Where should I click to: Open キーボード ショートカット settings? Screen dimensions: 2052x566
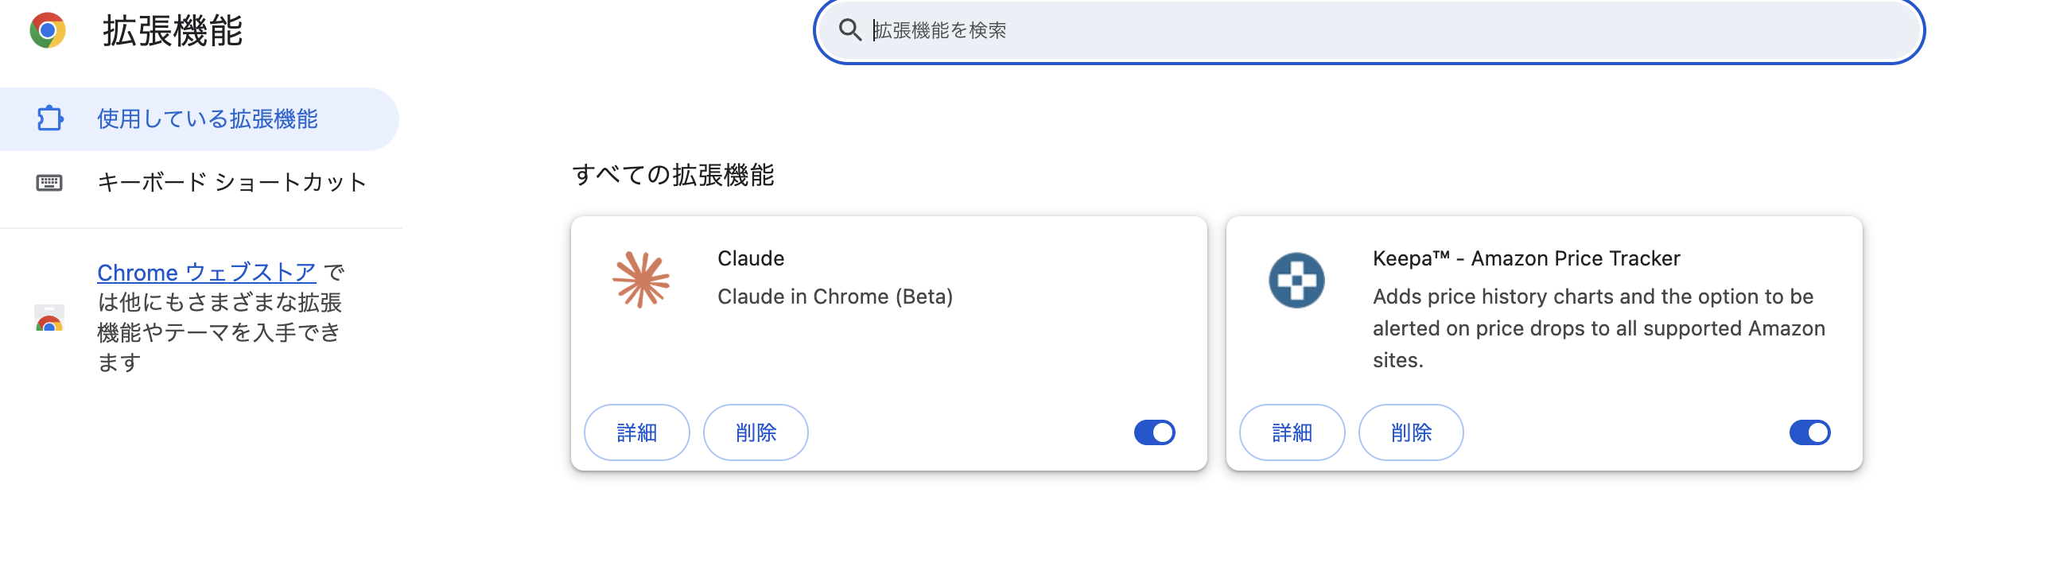[231, 181]
